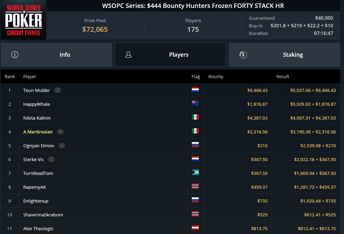Click HappyWhale's New Zealand flag
Image resolution: width=344 pixels, height=234 pixels.
195,103
